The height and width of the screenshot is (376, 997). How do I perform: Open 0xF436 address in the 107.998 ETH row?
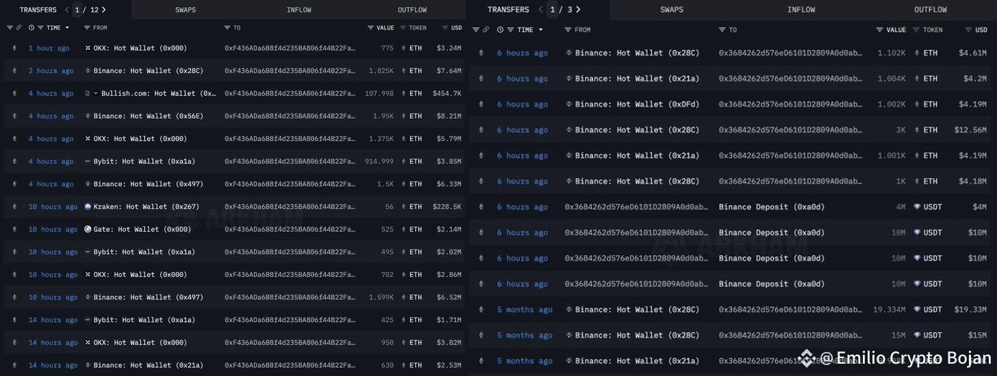(290, 94)
